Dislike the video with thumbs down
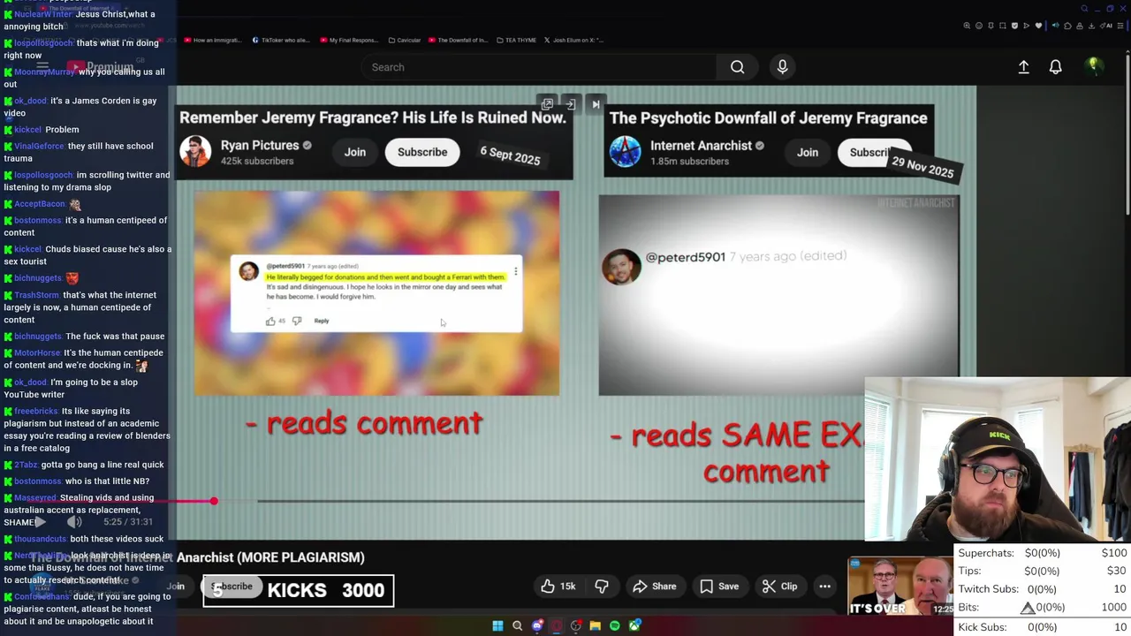Screen dimensions: 1131x636 pyautogui.click(x=602, y=586)
